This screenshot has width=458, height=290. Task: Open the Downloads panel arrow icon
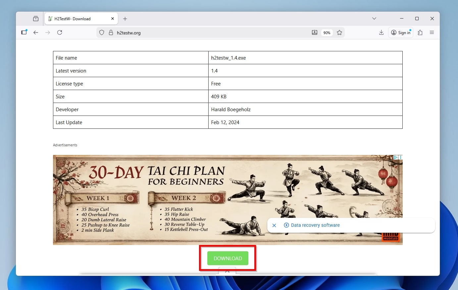pos(382,32)
